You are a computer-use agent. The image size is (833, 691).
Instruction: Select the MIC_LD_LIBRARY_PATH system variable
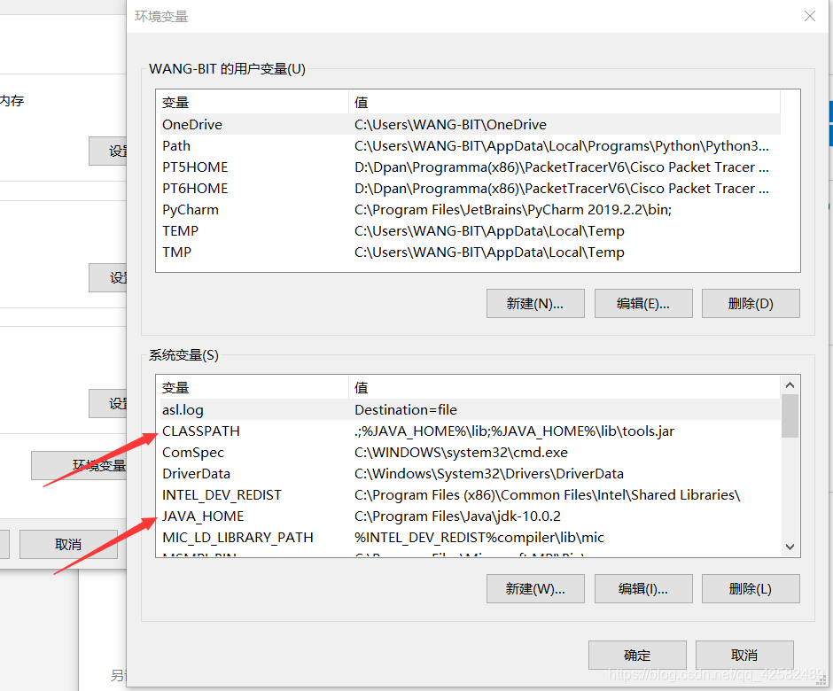[471, 537]
